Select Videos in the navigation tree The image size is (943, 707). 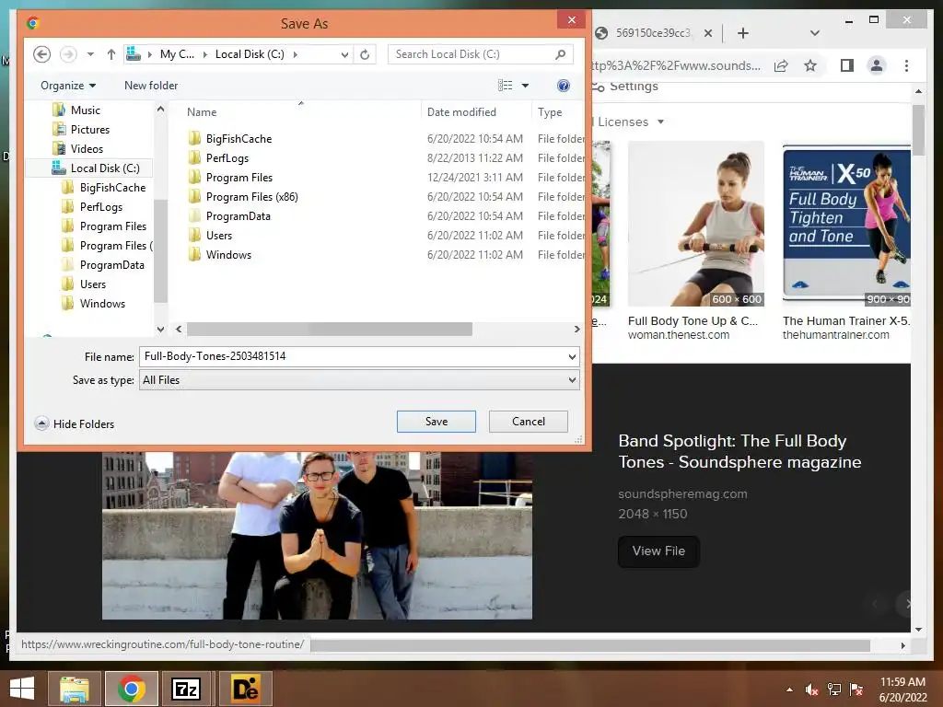pyautogui.click(x=87, y=148)
